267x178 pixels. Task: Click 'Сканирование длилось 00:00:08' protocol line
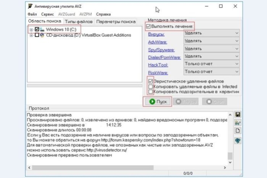point(59,130)
